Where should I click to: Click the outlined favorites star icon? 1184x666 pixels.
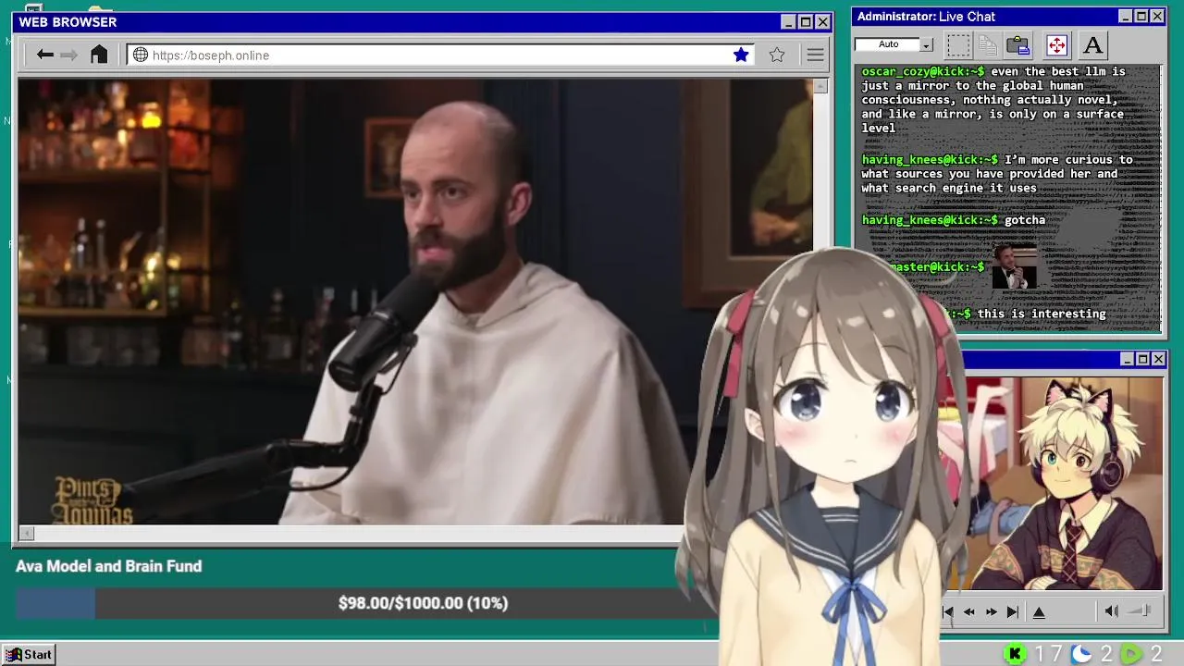point(777,55)
